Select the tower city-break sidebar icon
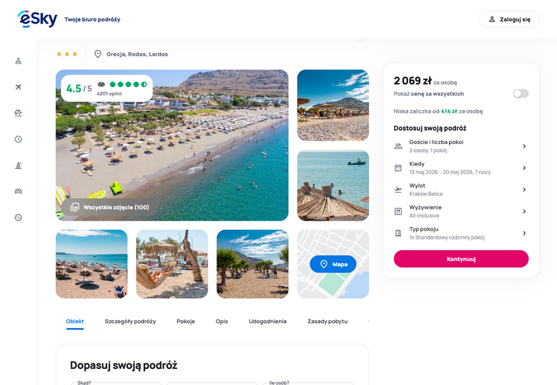Image resolution: width=557 pixels, height=385 pixels. (19, 165)
